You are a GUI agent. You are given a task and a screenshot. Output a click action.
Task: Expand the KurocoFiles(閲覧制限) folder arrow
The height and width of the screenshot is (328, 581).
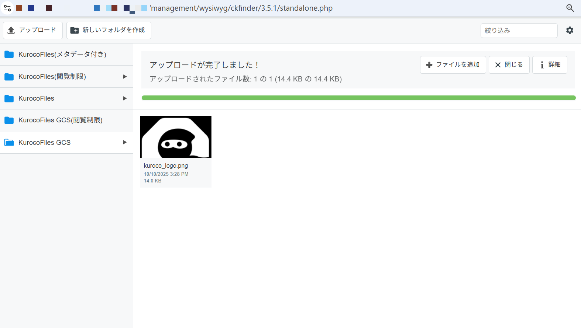point(125,77)
